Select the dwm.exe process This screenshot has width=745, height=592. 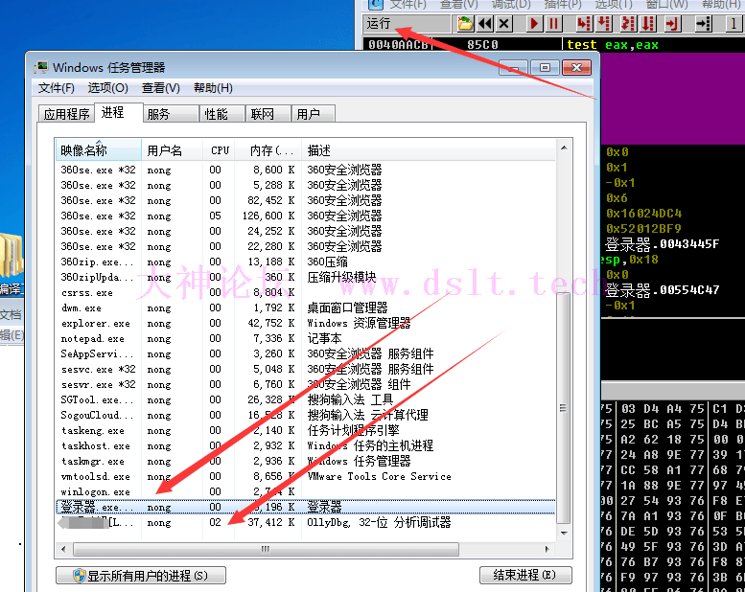pos(305,307)
